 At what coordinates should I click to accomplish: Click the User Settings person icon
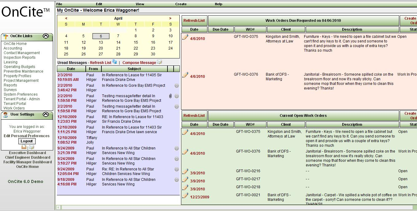6,115
